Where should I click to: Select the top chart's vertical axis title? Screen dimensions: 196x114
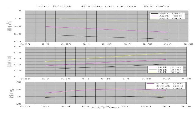tap(10, 26)
